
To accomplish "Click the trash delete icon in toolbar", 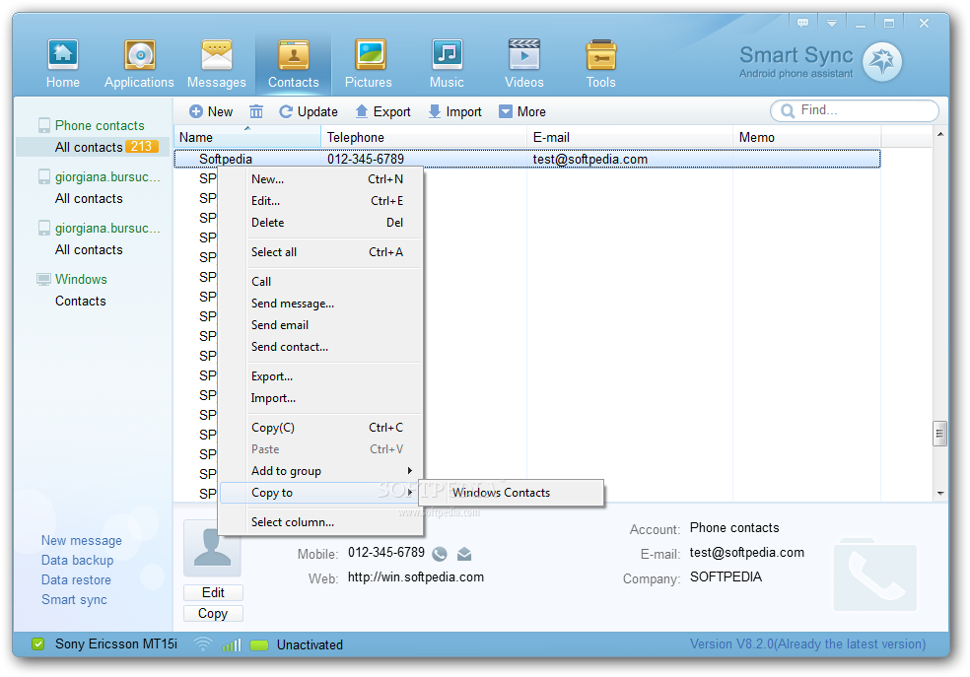I will coord(256,112).
